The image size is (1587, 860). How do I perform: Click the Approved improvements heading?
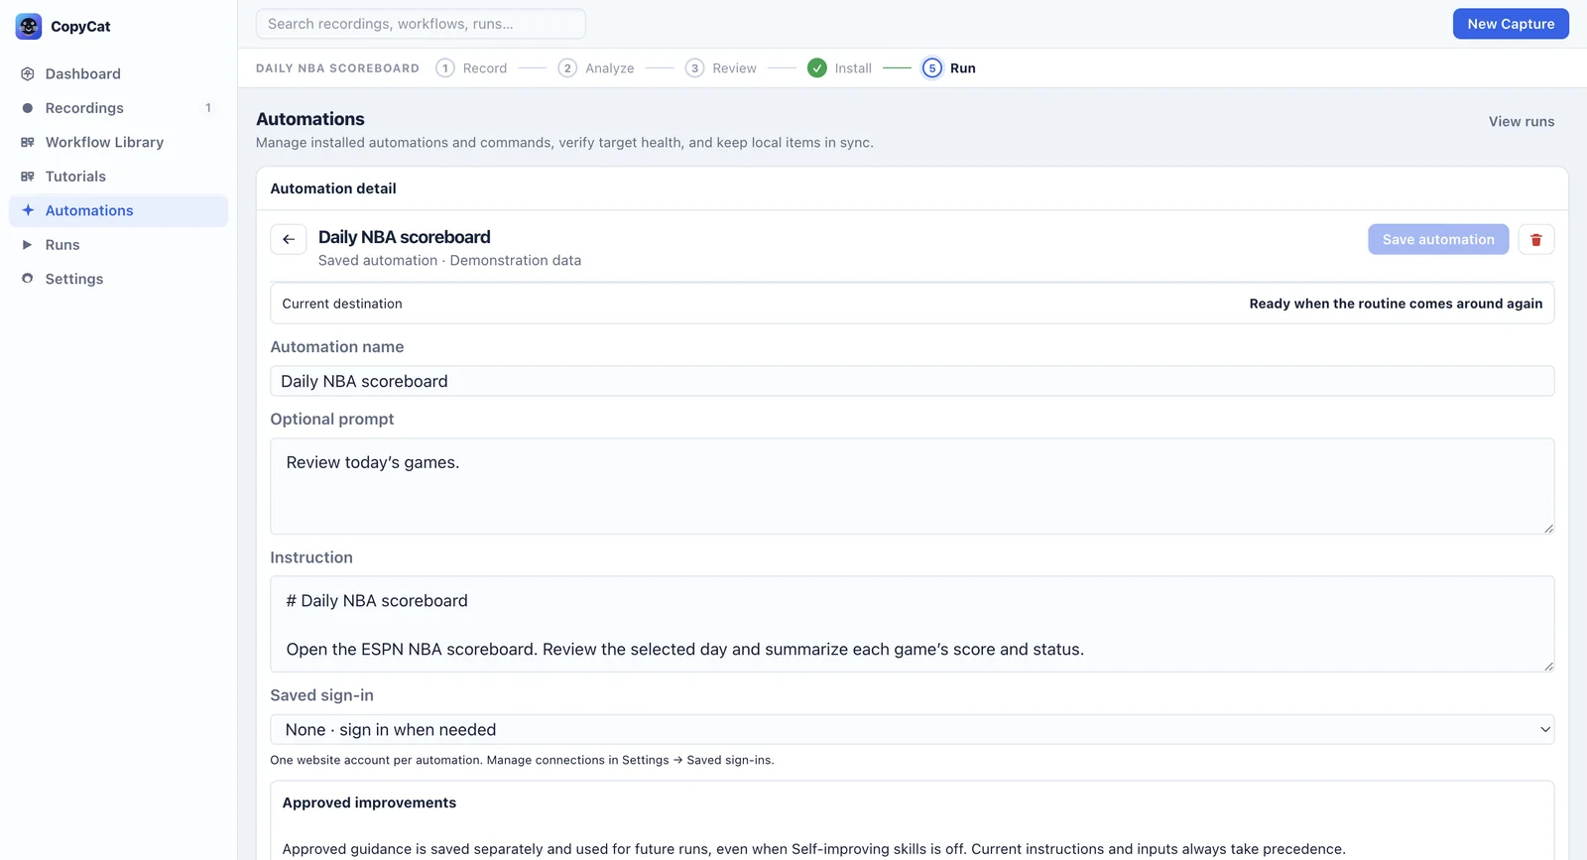pyautogui.click(x=369, y=802)
